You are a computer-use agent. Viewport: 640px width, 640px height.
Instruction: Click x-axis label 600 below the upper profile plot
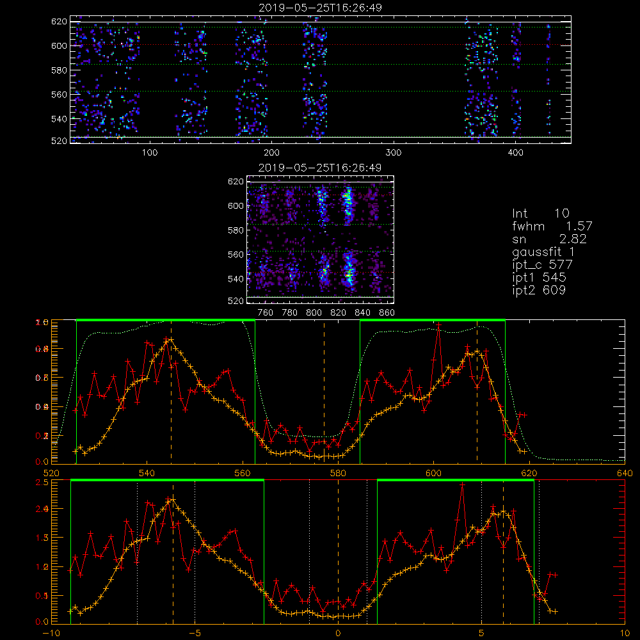(434, 474)
